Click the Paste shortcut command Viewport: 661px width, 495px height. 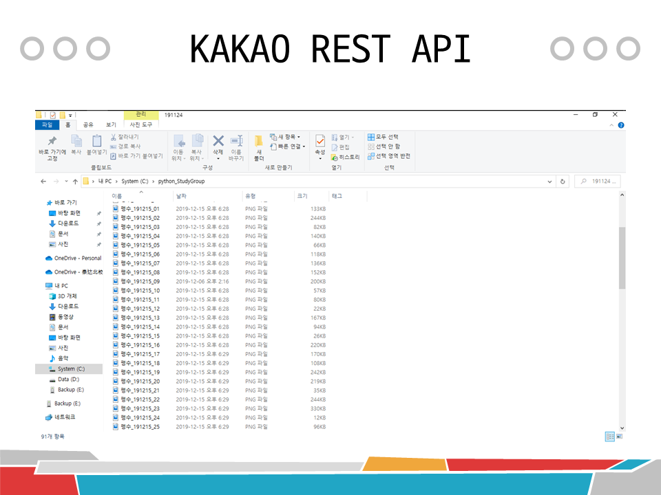click(136, 156)
